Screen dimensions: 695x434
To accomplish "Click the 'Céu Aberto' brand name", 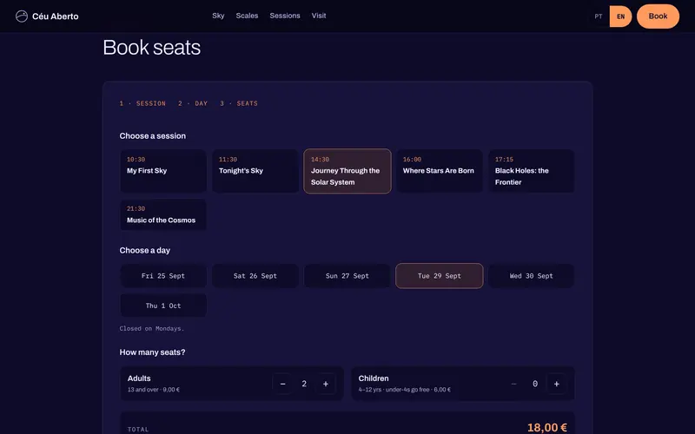I will pyautogui.click(x=56, y=16).
